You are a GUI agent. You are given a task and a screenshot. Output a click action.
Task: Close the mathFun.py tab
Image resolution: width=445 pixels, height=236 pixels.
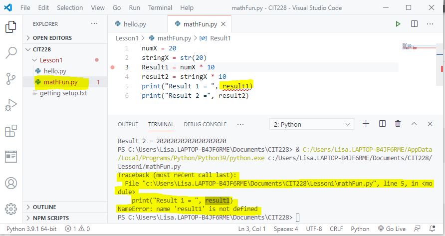pos(223,24)
